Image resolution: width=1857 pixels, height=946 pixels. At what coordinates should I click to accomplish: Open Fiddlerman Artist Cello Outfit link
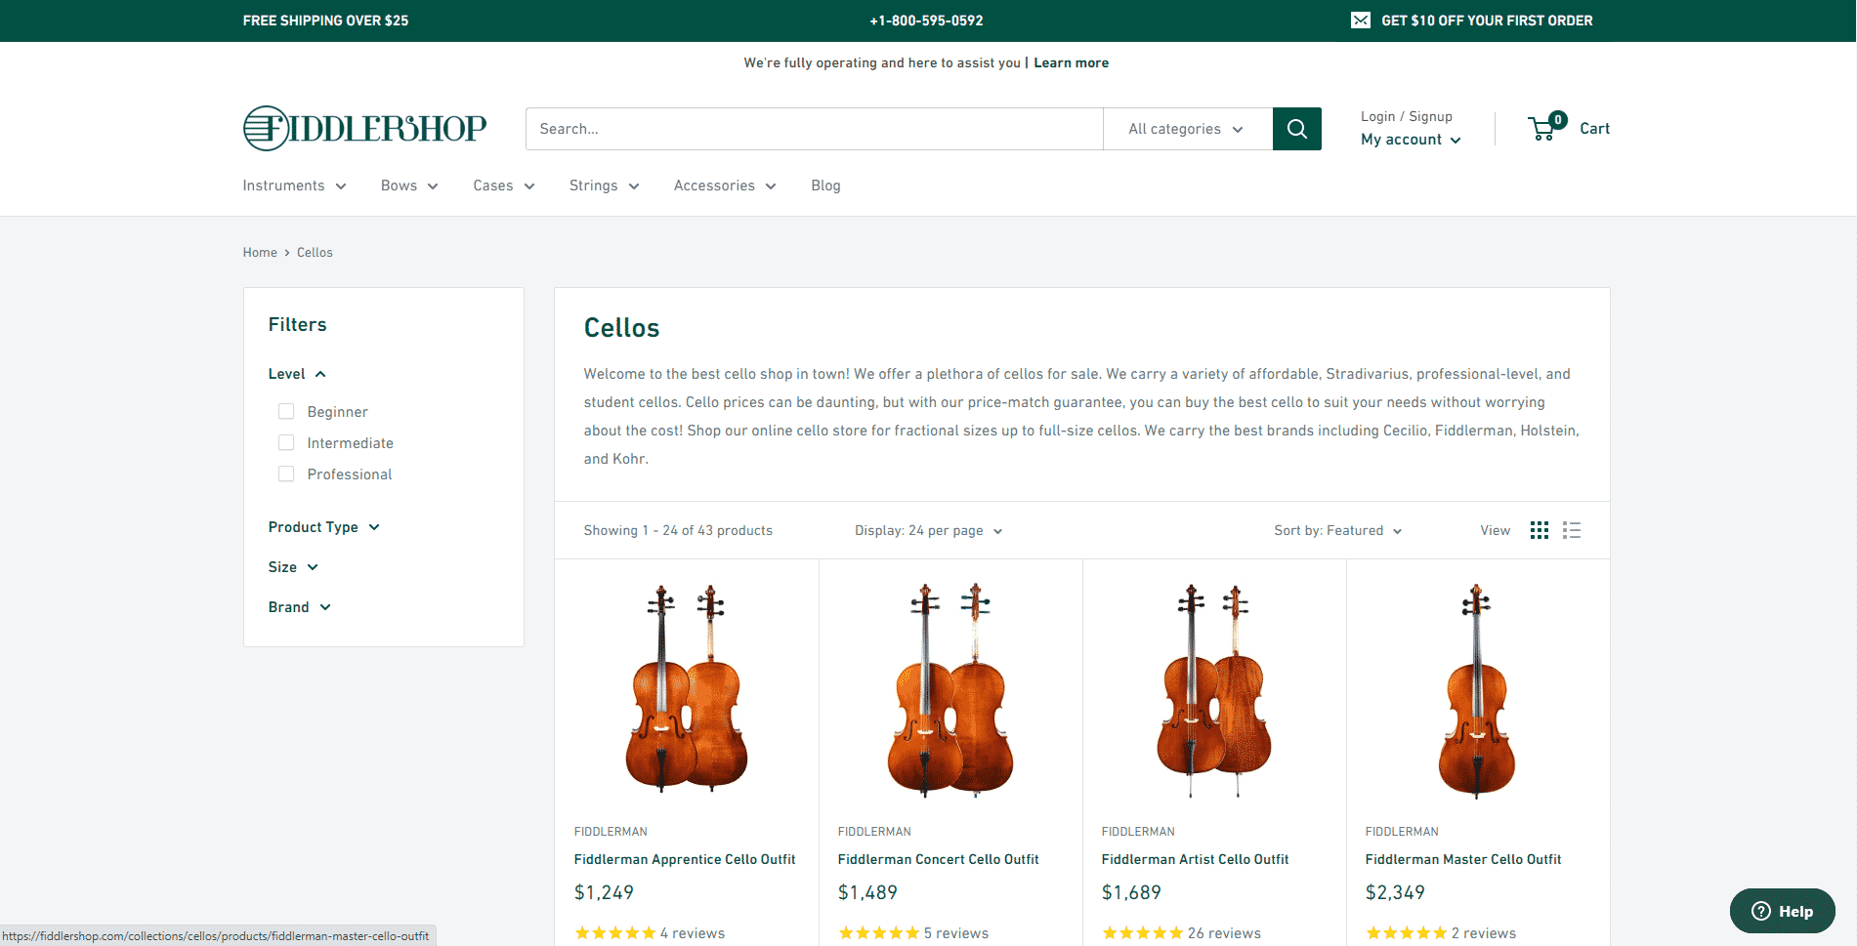1195,859
